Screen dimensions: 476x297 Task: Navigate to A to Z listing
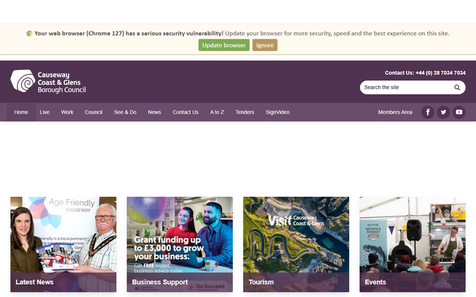217,112
